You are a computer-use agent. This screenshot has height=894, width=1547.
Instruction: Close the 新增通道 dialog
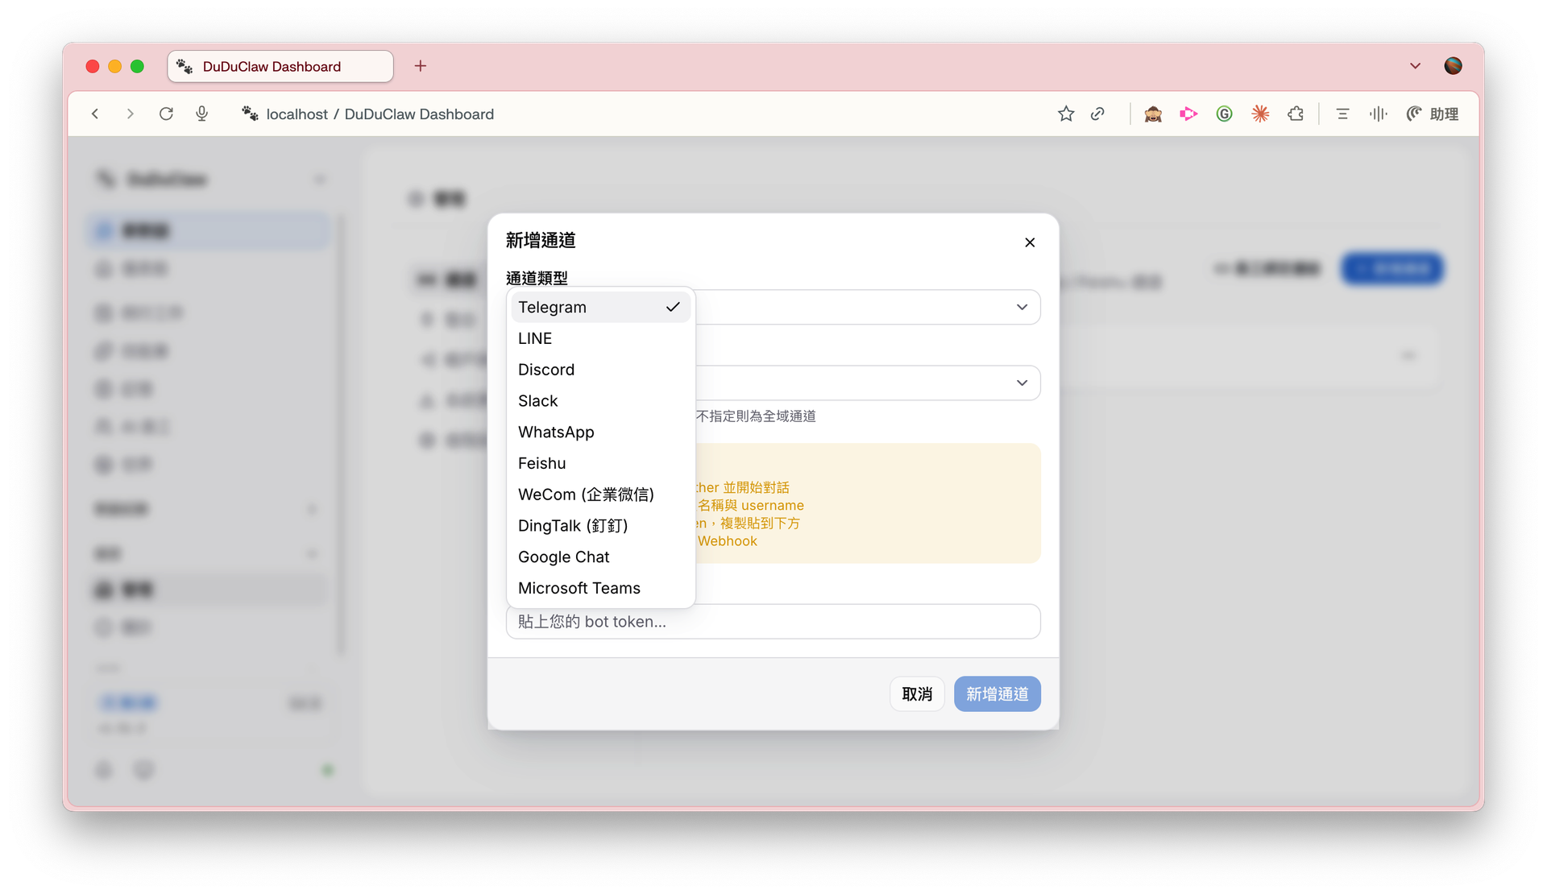(x=1030, y=242)
